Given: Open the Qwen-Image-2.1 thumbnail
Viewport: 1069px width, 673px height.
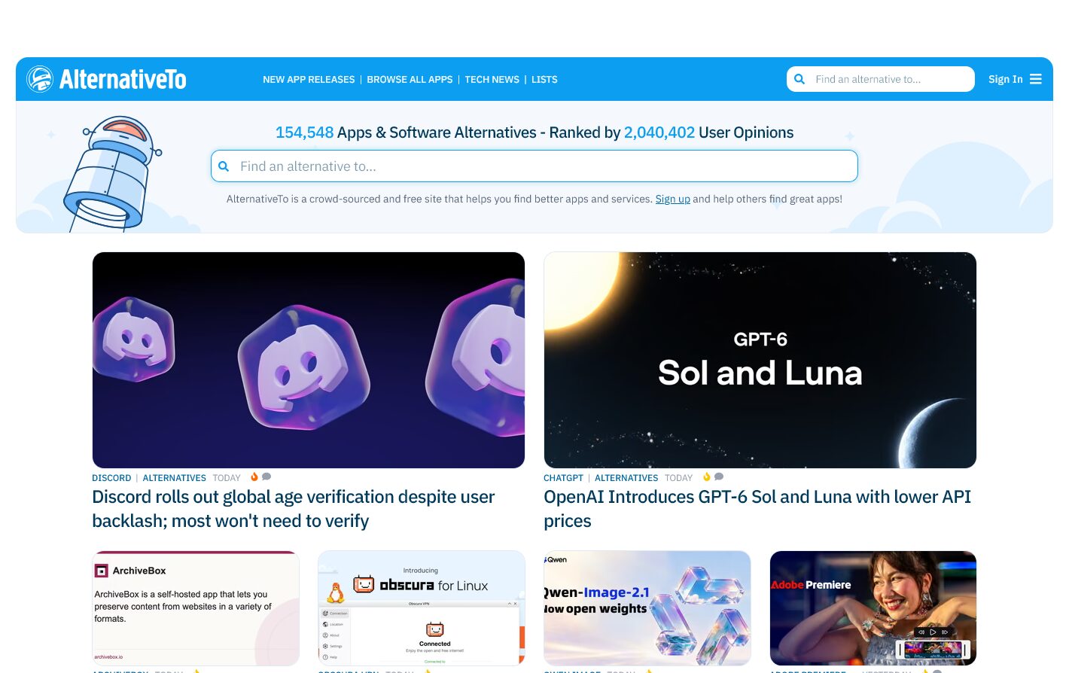Looking at the screenshot, I should click(647, 608).
